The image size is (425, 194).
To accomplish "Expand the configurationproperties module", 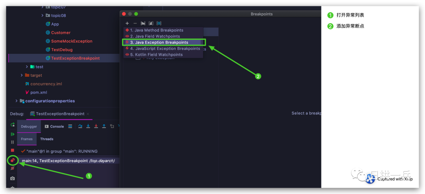I will [x=17, y=101].
